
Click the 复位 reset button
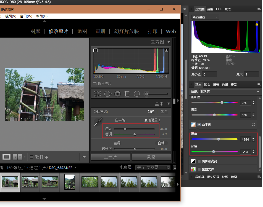click(151, 157)
